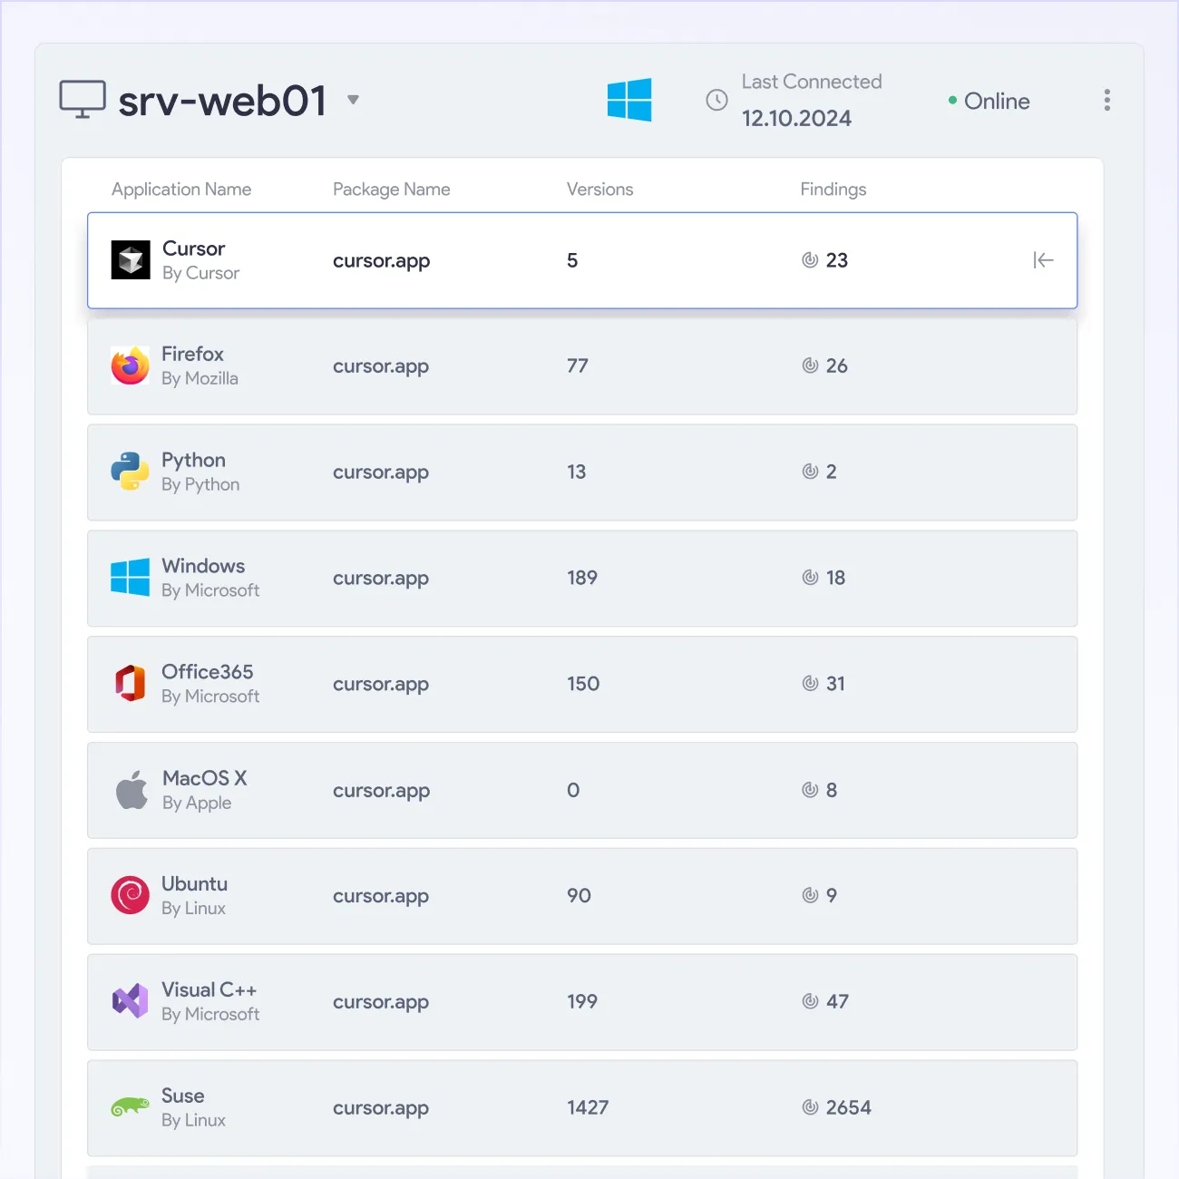Image resolution: width=1179 pixels, height=1179 pixels.
Task: Click the findings icon in Firefox row
Action: point(810,365)
